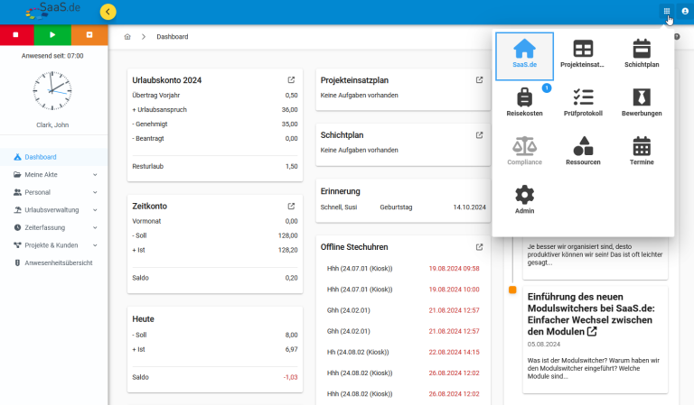Click the orange break time button

(x=89, y=35)
